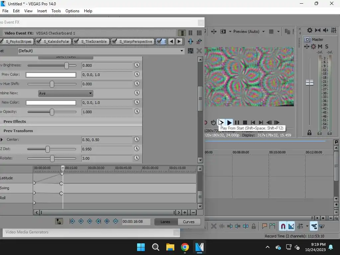Viewport: 340px width, 255px height.
Task: Click the Video Output FX icon in the preview toolbar
Action: 214,32
